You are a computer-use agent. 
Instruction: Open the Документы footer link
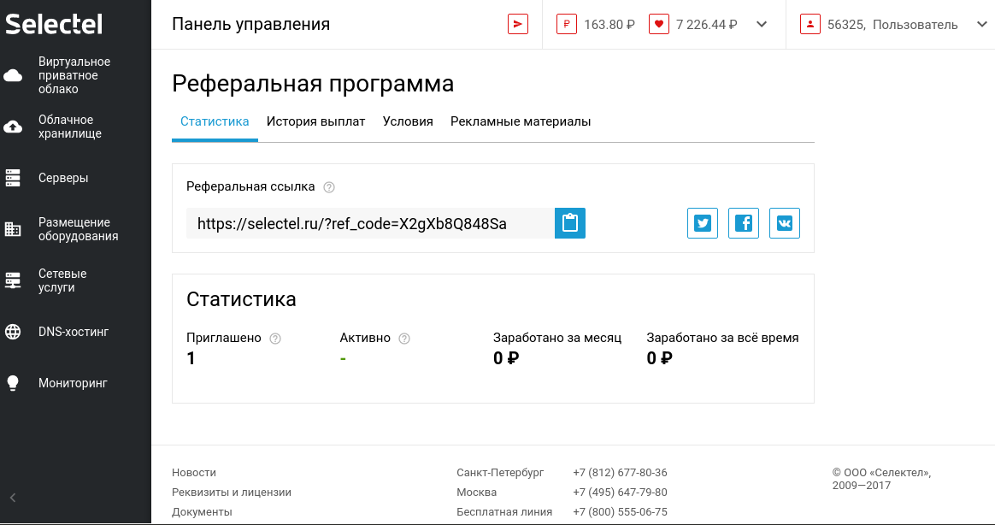pos(202,511)
